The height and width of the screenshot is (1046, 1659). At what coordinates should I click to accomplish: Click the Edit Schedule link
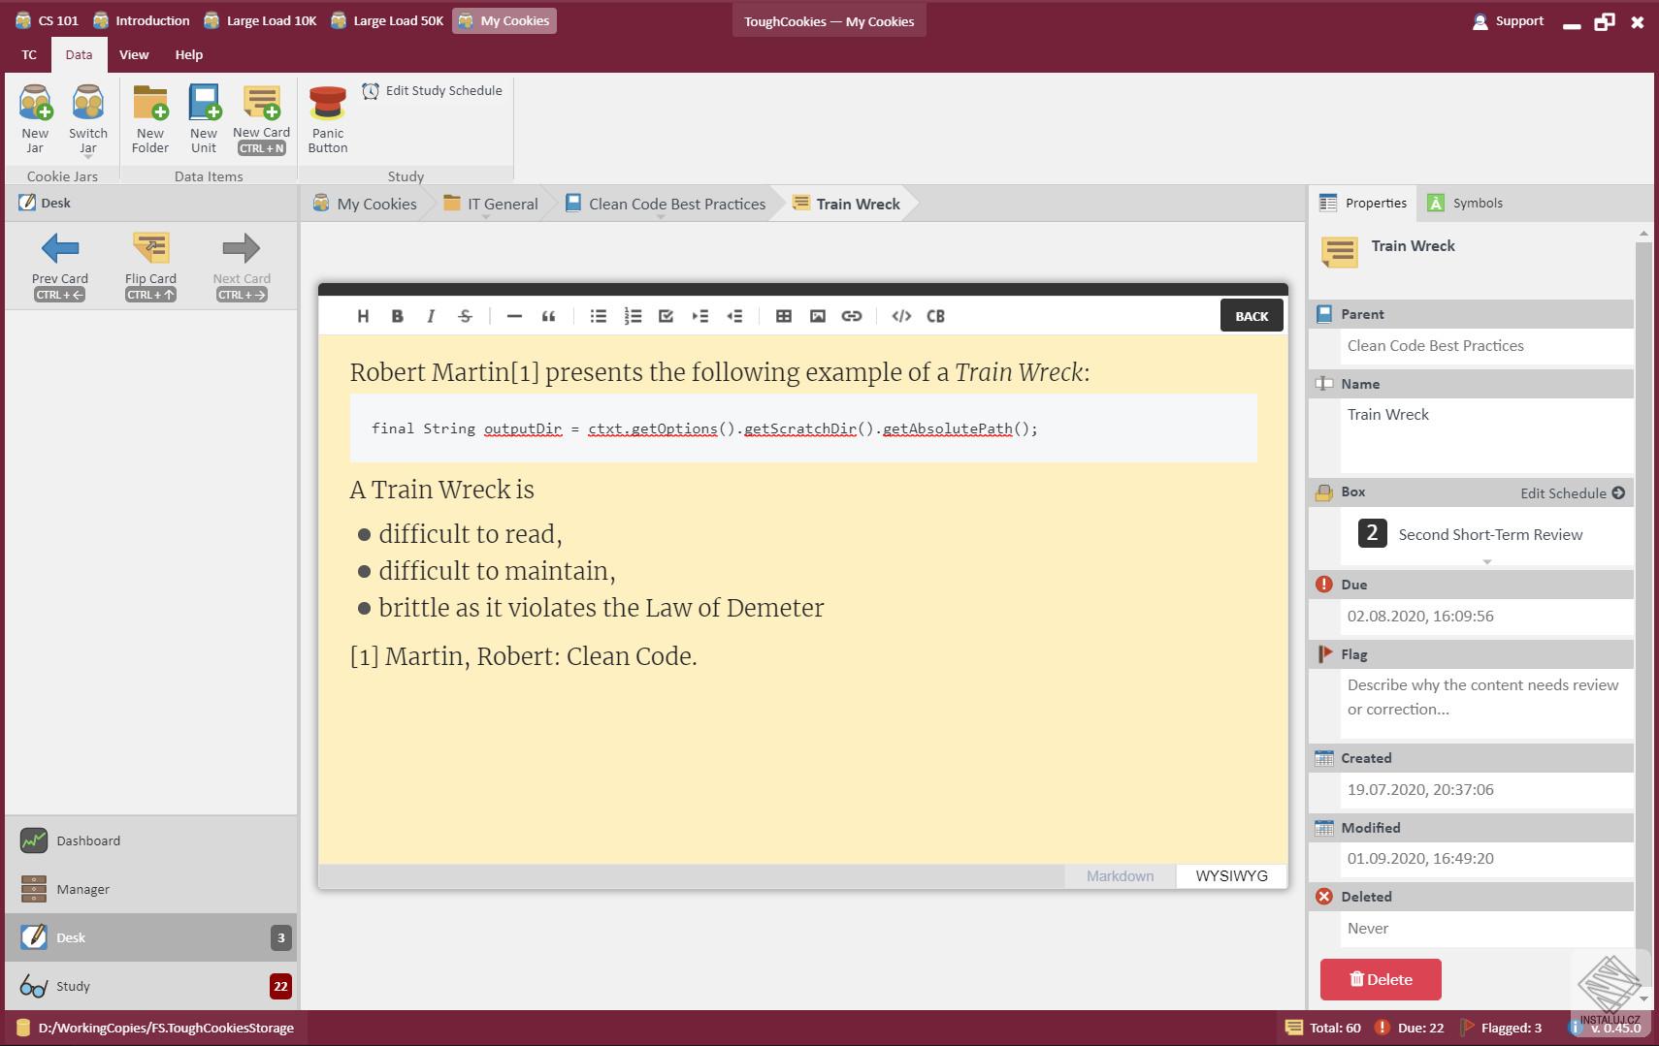1573,492
